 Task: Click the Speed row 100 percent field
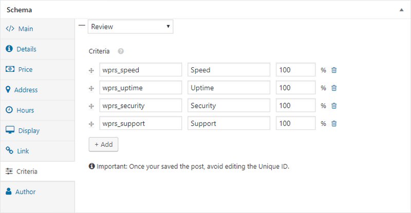point(296,70)
